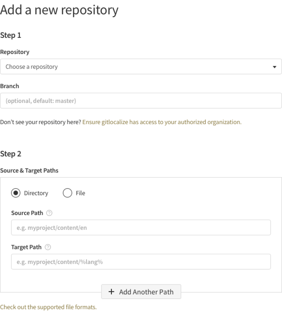282x311 pixels.
Task: Click the Step 2 section heading
Action: click(11, 153)
